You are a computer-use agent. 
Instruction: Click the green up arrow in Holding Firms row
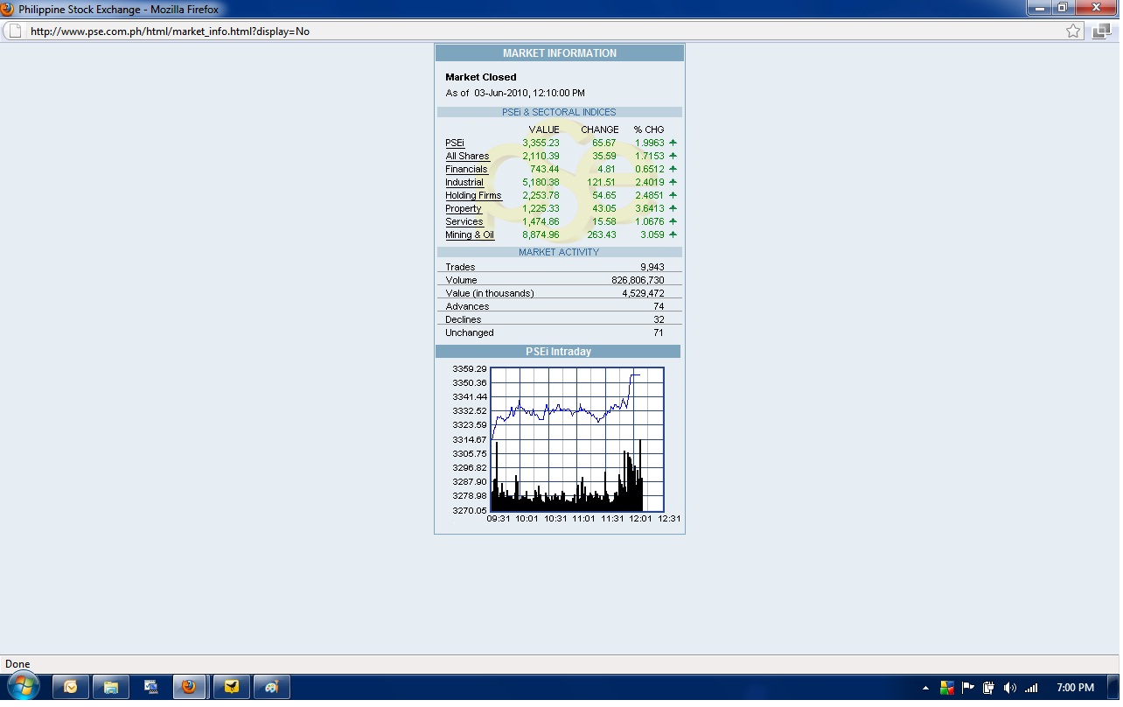[x=673, y=195]
